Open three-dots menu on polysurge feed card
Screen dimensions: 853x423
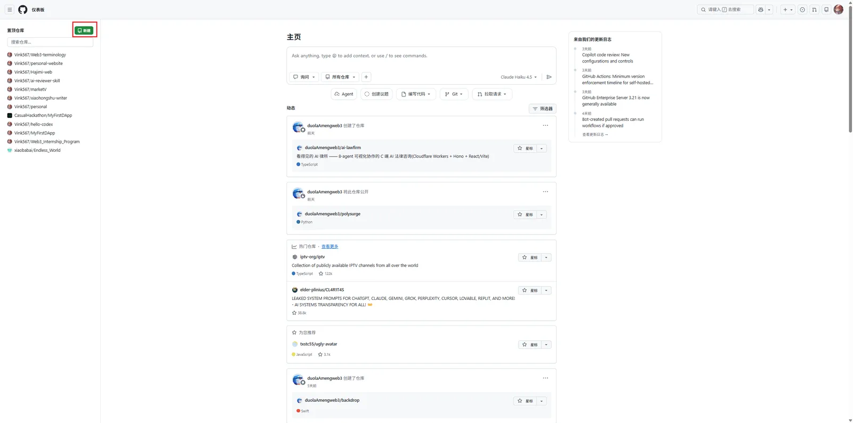pos(545,192)
